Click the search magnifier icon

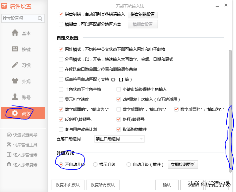click(x=40, y=18)
